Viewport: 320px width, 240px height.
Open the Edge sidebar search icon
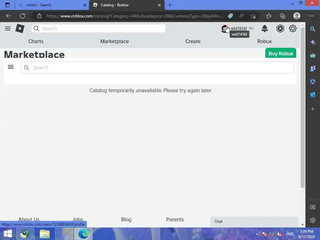point(312,29)
